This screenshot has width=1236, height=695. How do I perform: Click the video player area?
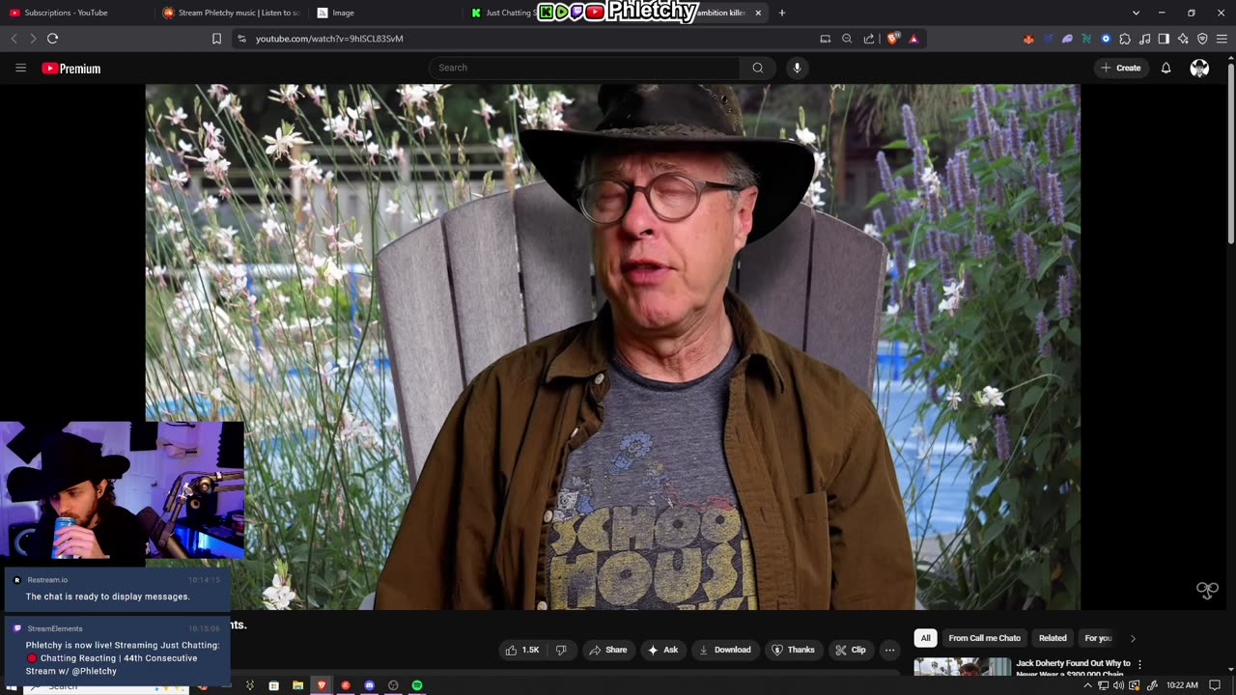pyautogui.click(x=612, y=347)
